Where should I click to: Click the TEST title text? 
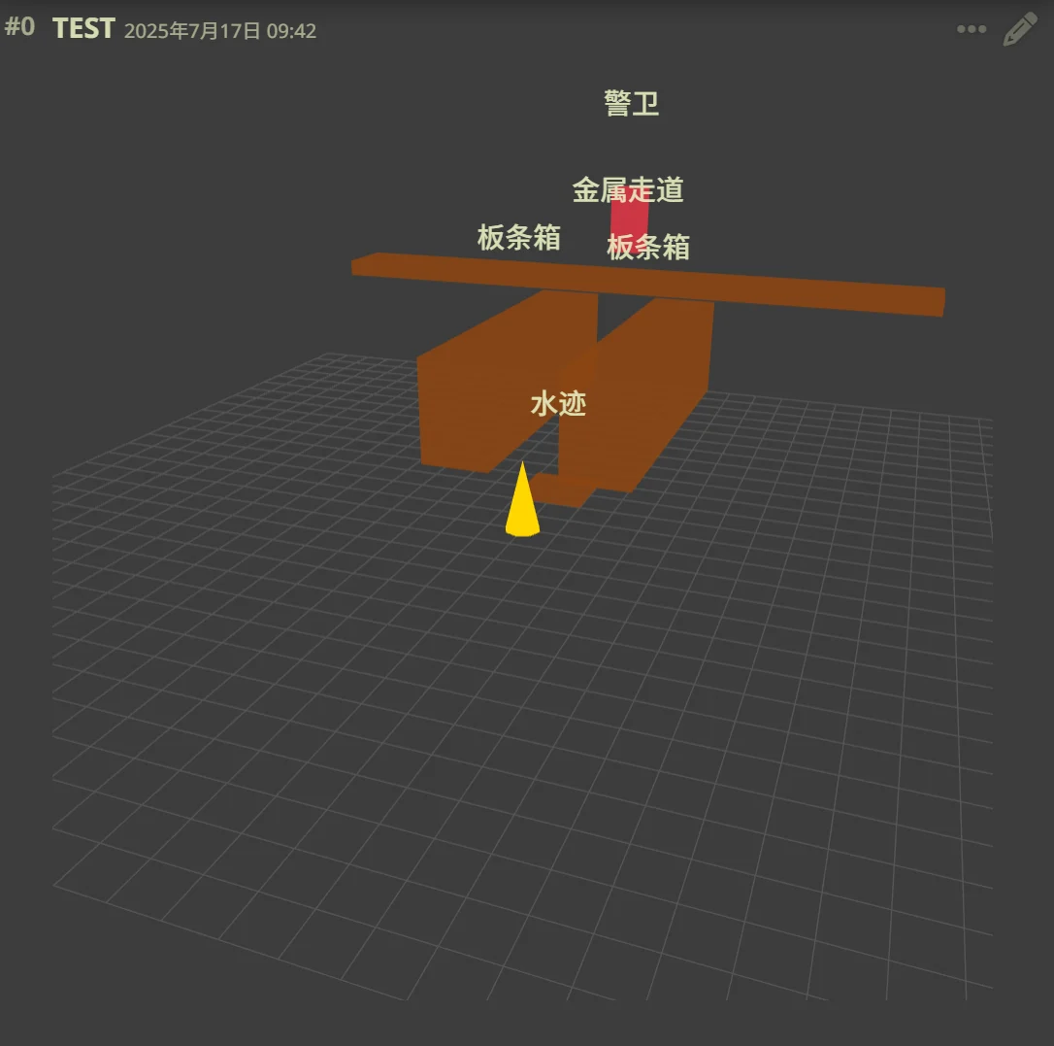(83, 29)
